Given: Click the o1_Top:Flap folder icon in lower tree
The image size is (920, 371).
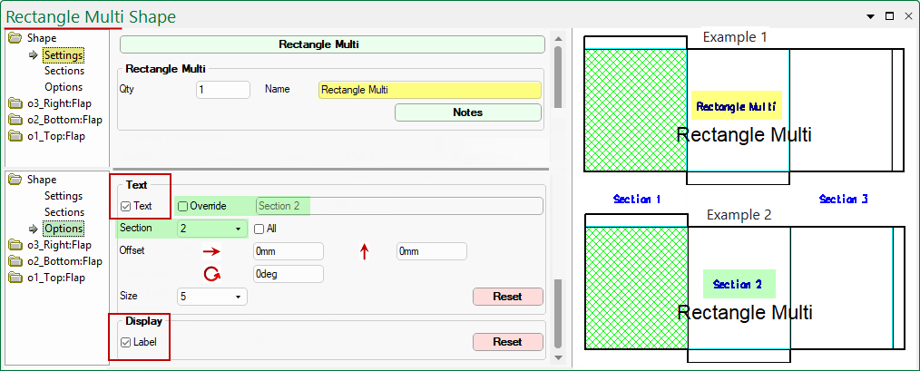Looking at the screenshot, I should [15, 278].
